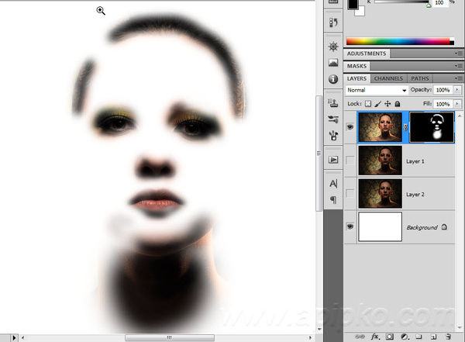Image resolution: width=465 pixels, height=342 pixels.
Task: Click the vertical scrollbar down arrow
Action: [x=319, y=330]
